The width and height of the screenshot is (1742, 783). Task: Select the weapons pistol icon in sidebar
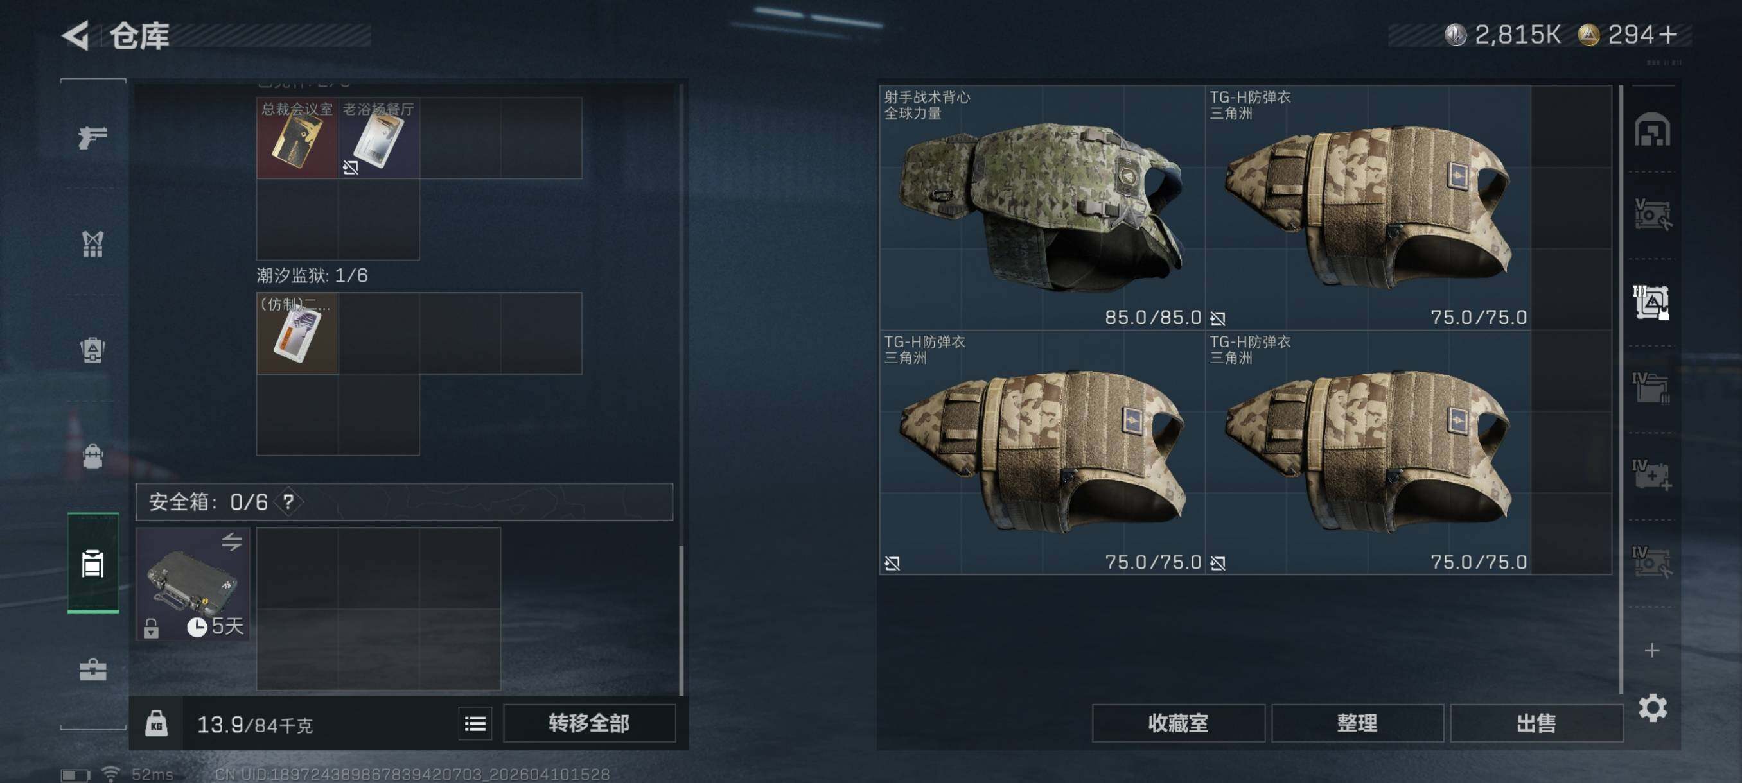pyautogui.click(x=92, y=137)
